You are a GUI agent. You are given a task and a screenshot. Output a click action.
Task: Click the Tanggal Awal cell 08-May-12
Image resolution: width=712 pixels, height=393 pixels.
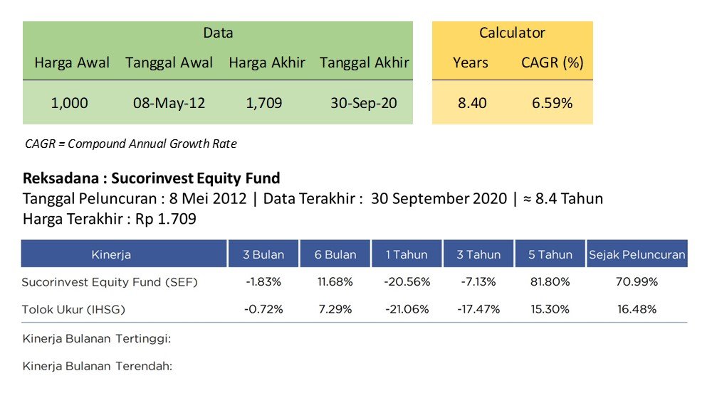pos(169,103)
